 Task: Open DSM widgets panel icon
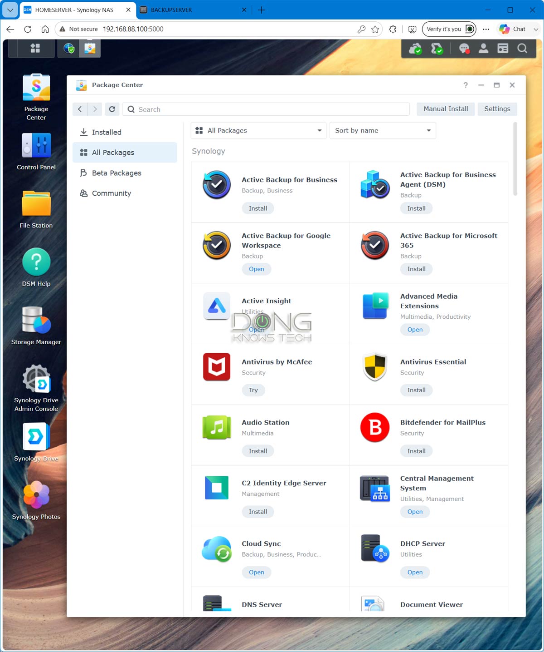click(503, 48)
